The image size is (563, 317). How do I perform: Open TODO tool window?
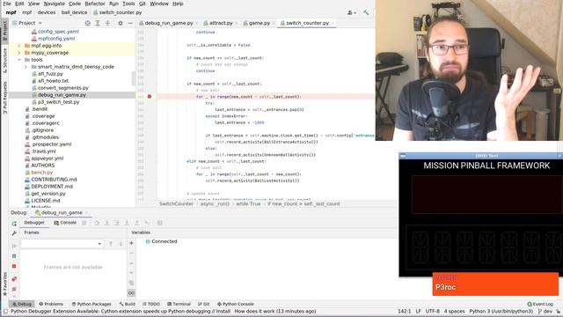pos(150,304)
